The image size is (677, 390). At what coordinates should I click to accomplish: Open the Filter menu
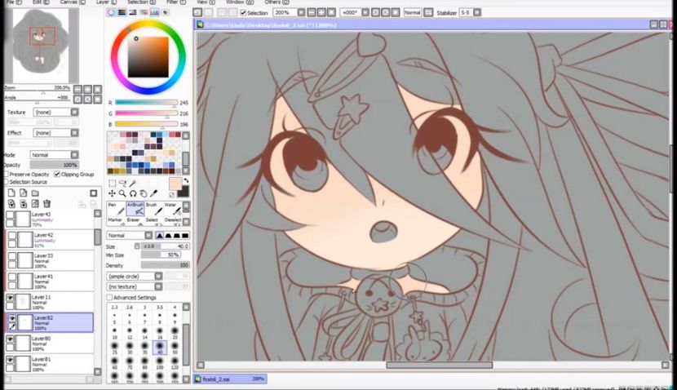point(174,2)
